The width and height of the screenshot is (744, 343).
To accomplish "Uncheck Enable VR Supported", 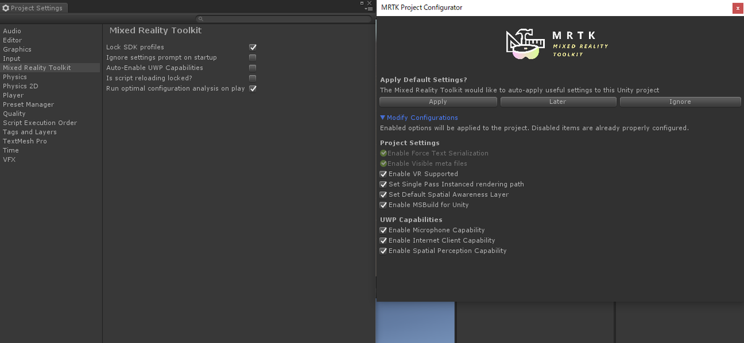I will coord(384,174).
